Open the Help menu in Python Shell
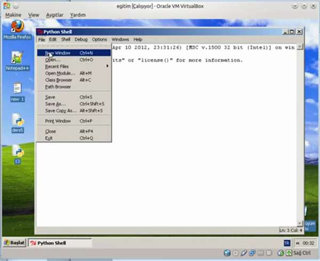 [138, 39]
